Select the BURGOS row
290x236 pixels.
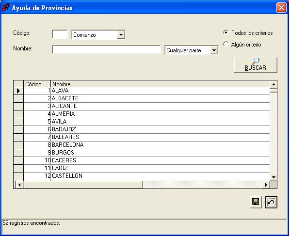tap(142, 153)
